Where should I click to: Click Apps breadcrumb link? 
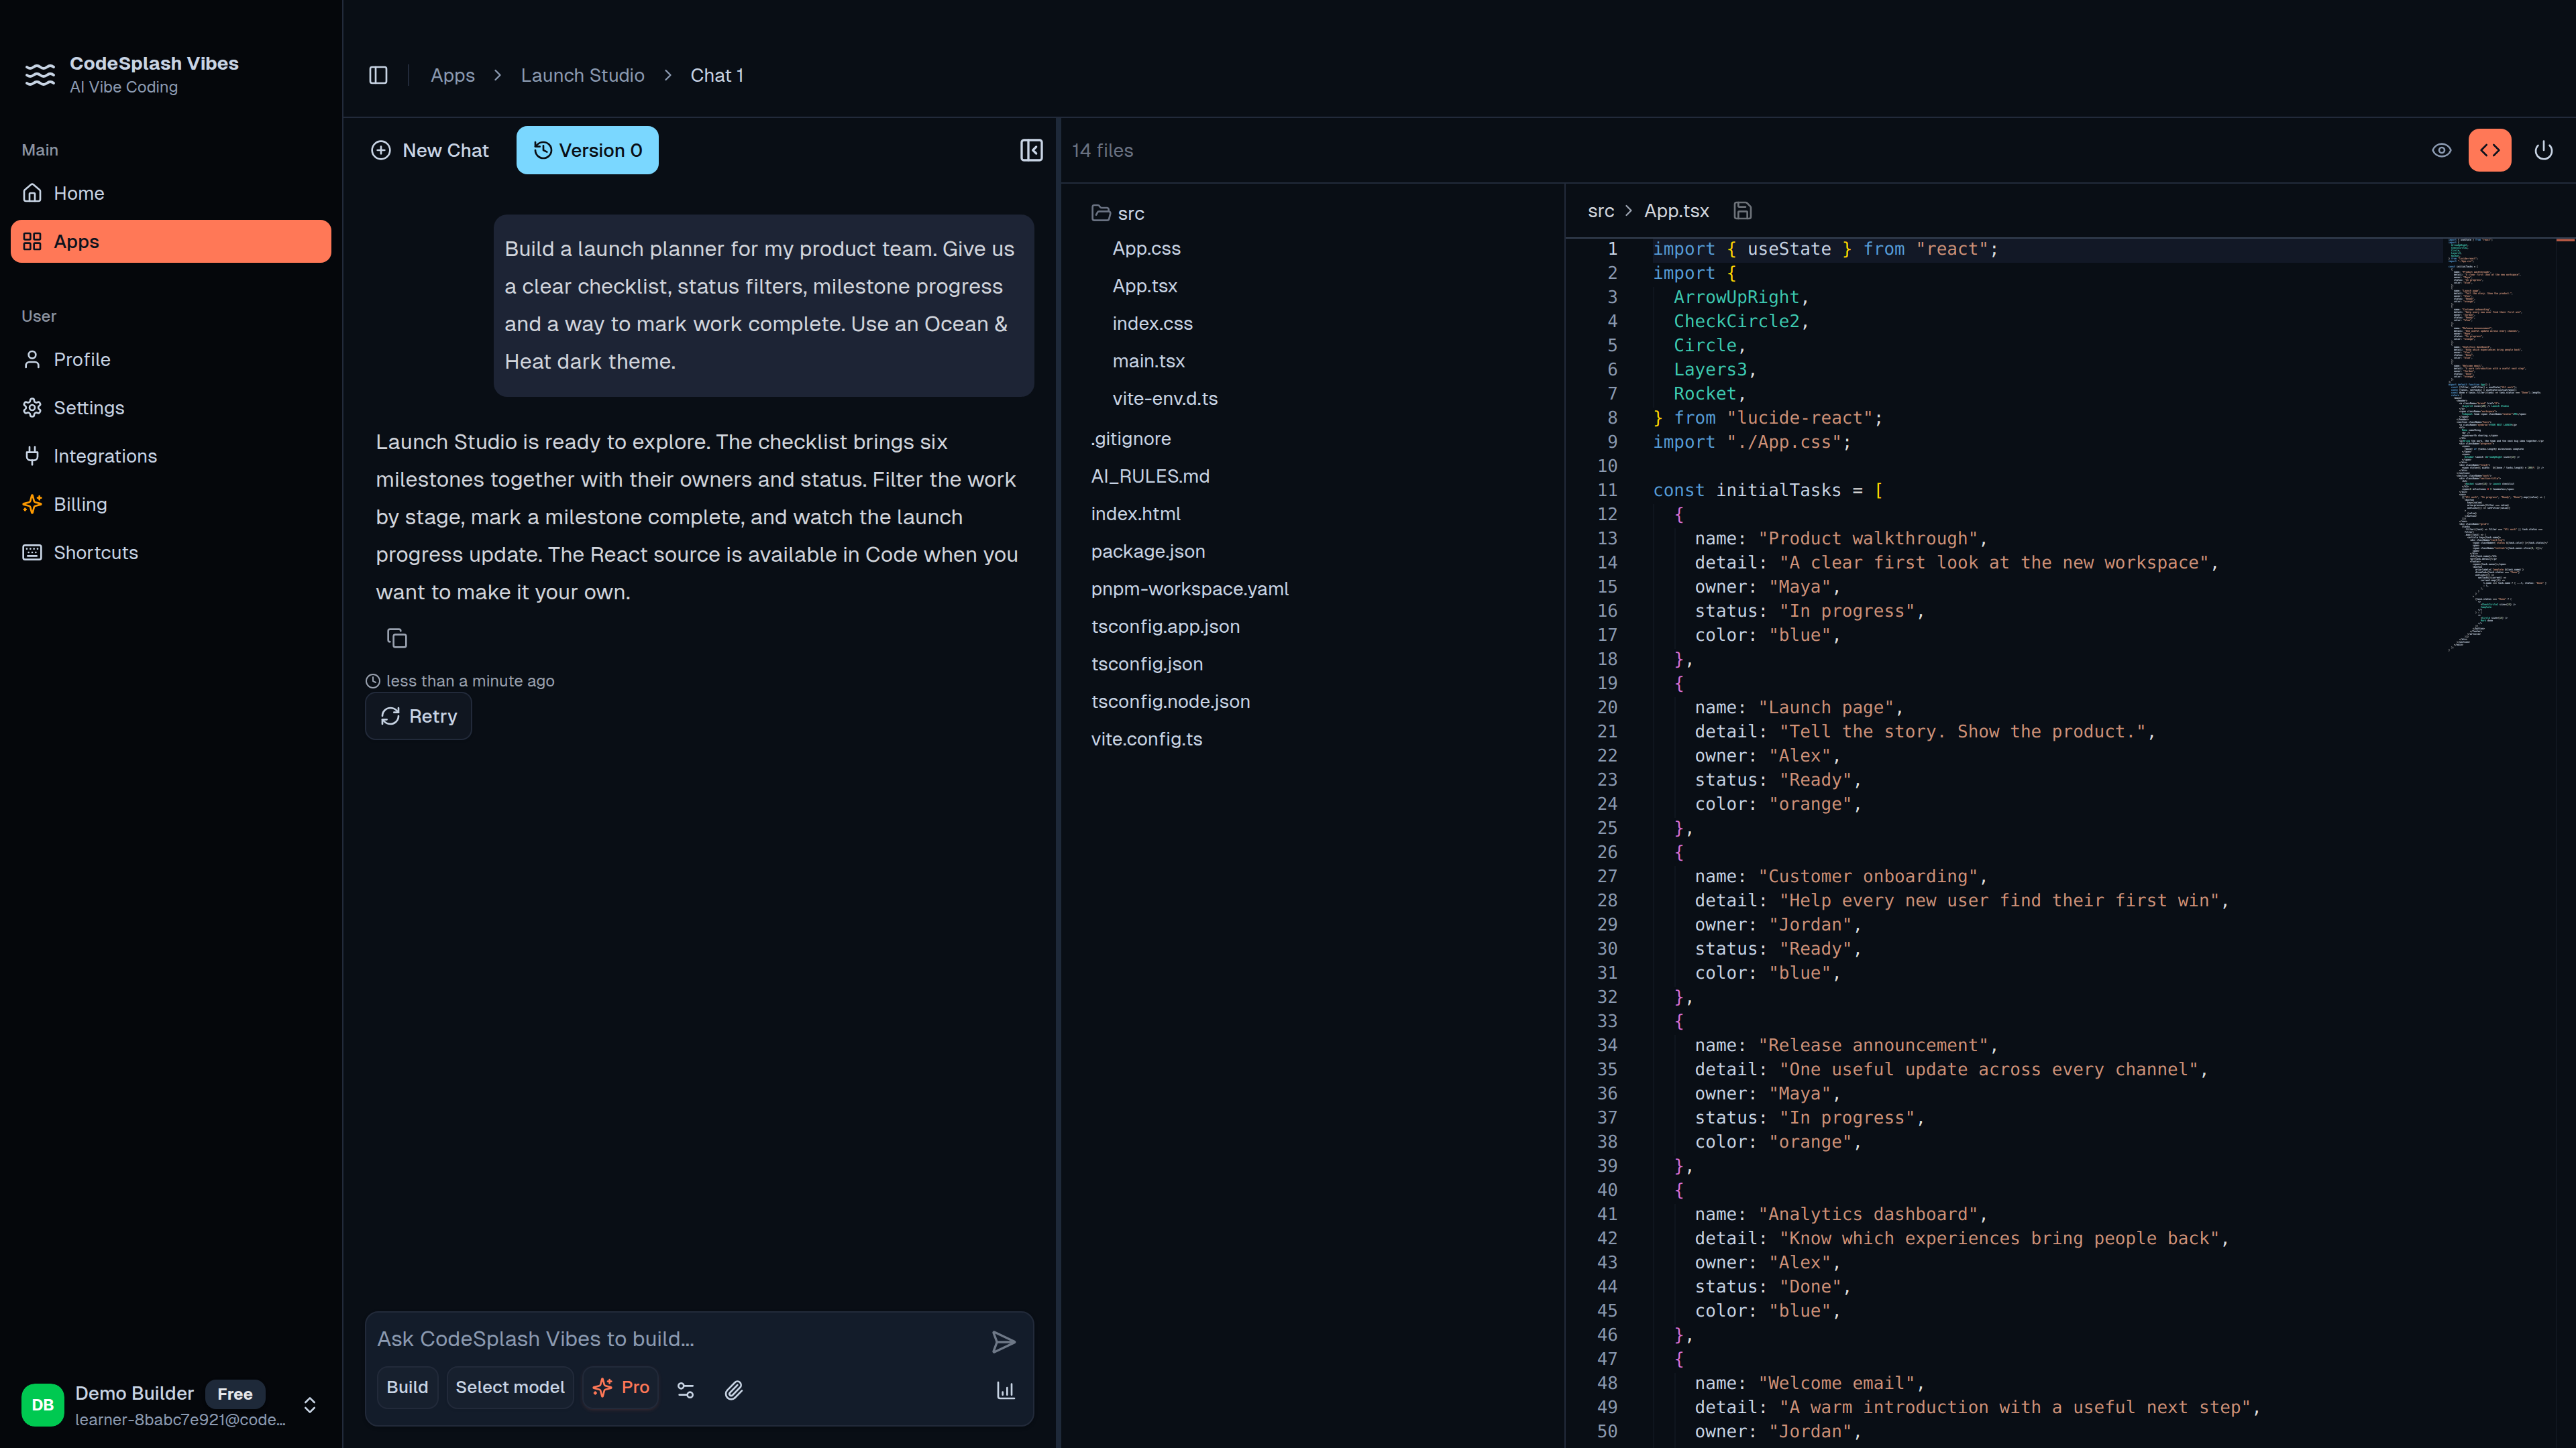[x=452, y=75]
